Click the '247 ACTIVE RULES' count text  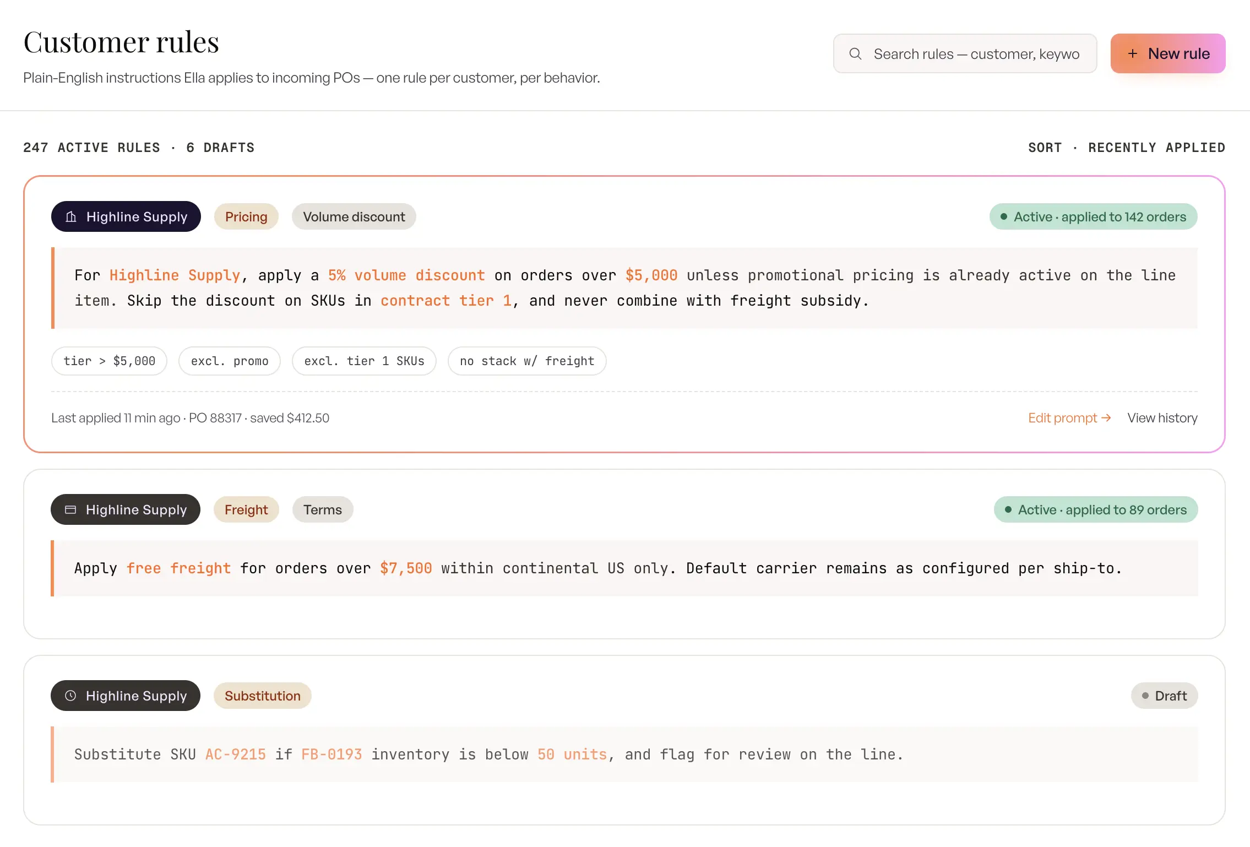[x=91, y=148]
